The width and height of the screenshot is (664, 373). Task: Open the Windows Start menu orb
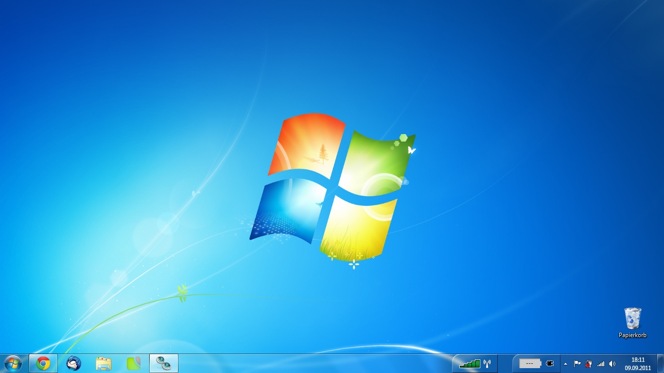click(x=13, y=363)
